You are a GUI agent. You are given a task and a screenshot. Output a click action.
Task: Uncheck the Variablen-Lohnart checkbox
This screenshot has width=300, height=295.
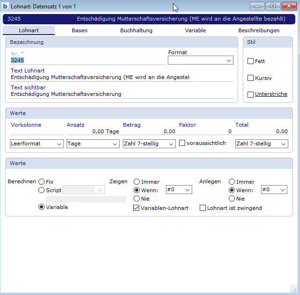pyautogui.click(x=136, y=208)
